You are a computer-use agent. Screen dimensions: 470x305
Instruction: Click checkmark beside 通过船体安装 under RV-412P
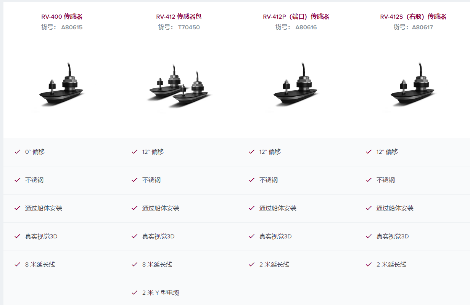(x=251, y=208)
